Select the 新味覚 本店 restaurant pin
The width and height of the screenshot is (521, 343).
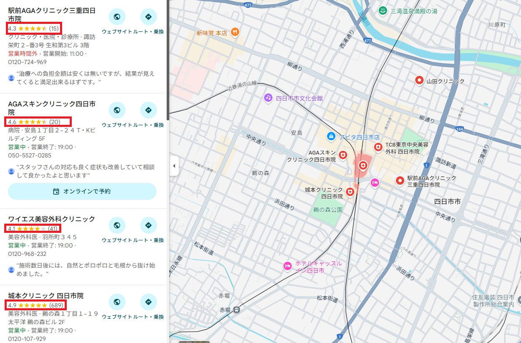point(235,32)
